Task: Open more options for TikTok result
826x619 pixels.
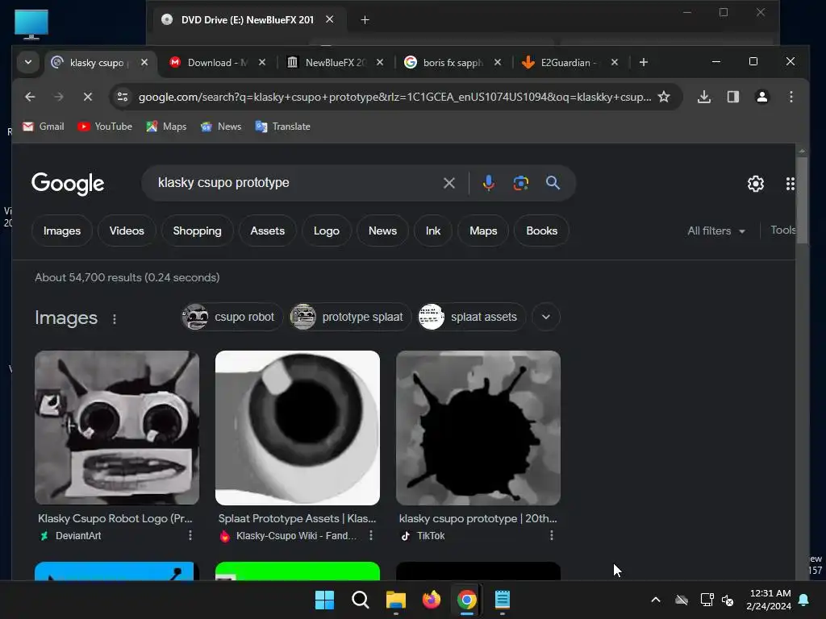Action: coord(552,535)
